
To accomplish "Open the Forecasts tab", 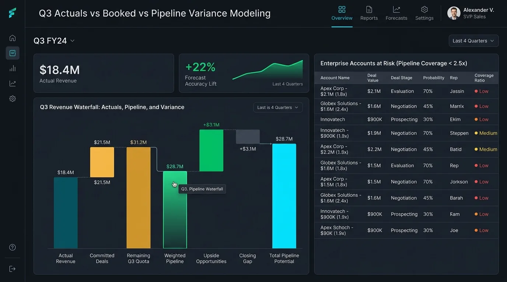I will [x=396, y=13].
